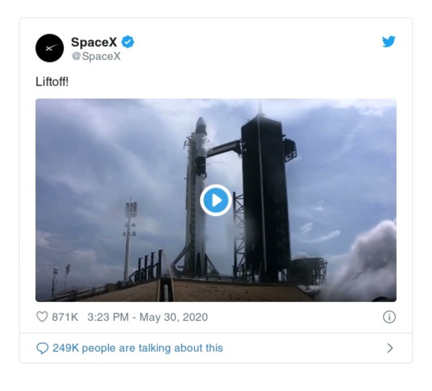The height and width of the screenshot is (391, 432).
Task: Click the blue verified badge
Action: pyautogui.click(x=128, y=42)
